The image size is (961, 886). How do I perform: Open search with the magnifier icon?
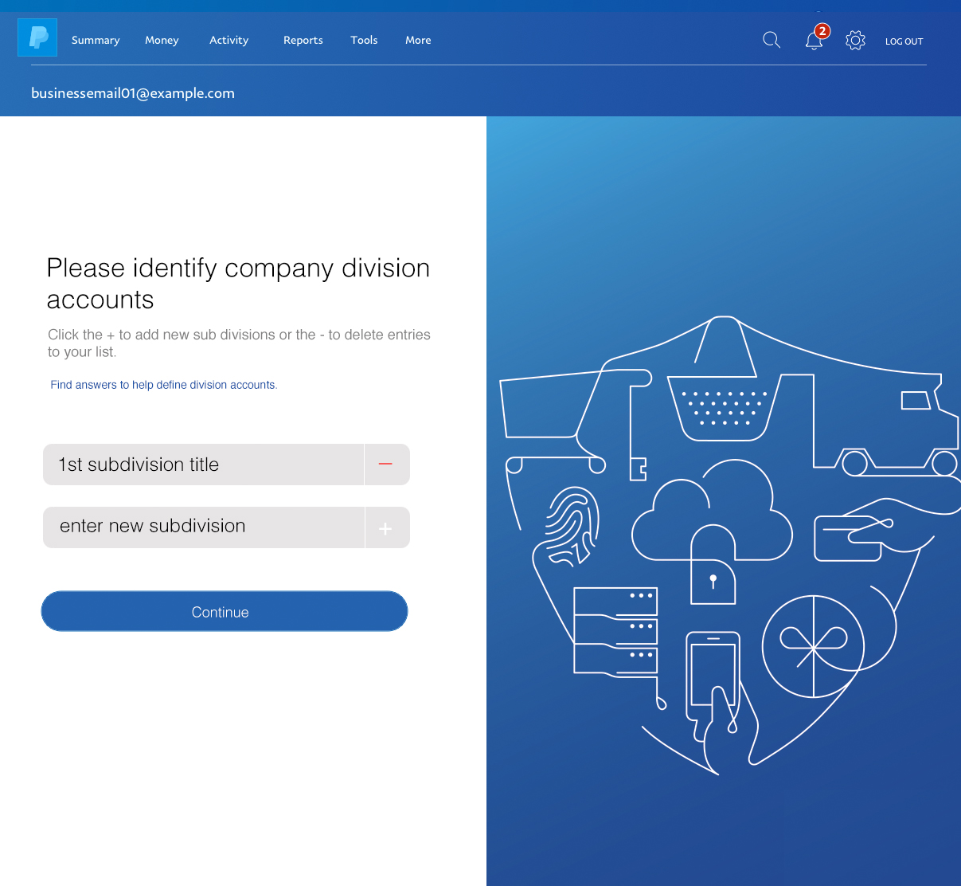(x=771, y=40)
